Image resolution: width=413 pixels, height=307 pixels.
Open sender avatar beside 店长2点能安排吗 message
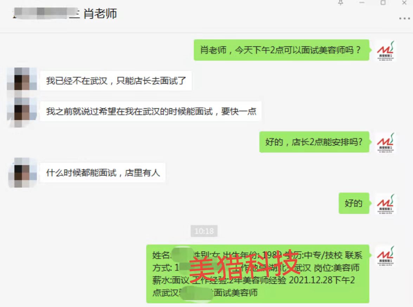click(x=385, y=142)
